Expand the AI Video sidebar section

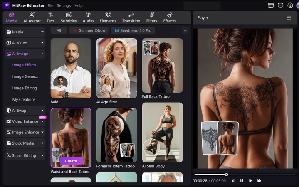25,43
